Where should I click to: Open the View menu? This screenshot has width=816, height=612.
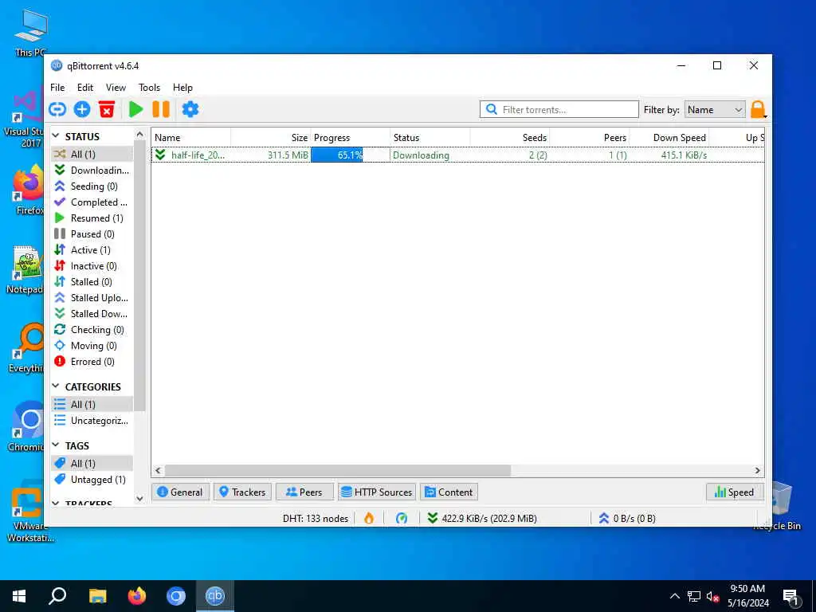(x=116, y=88)
